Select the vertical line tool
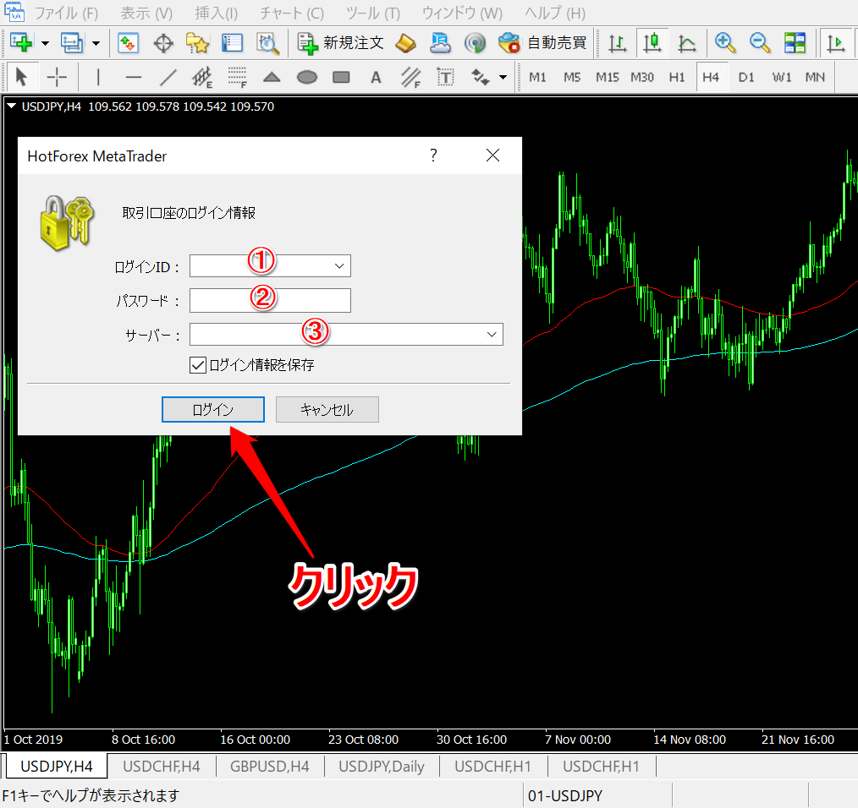The image size is (858, 808). pyautogui.click(x=98, y=77)
